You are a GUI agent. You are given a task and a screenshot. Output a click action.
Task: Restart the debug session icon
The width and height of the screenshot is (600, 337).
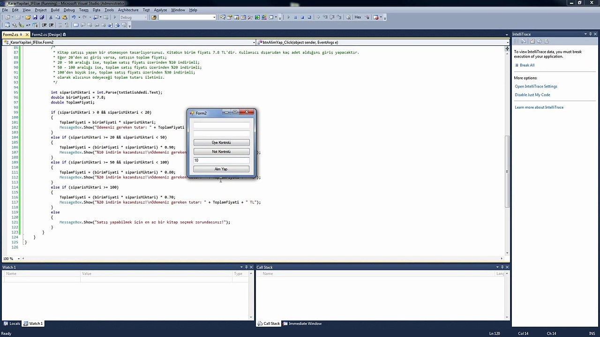click(x=309, y=17)
